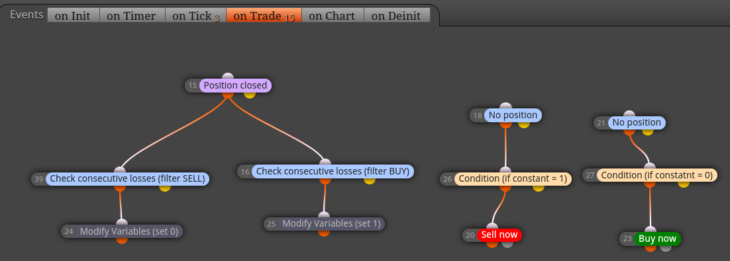This screenshot has height=261, width=730.
Task: Click top input connector of filter BUY block
Action: click(325, 162)
